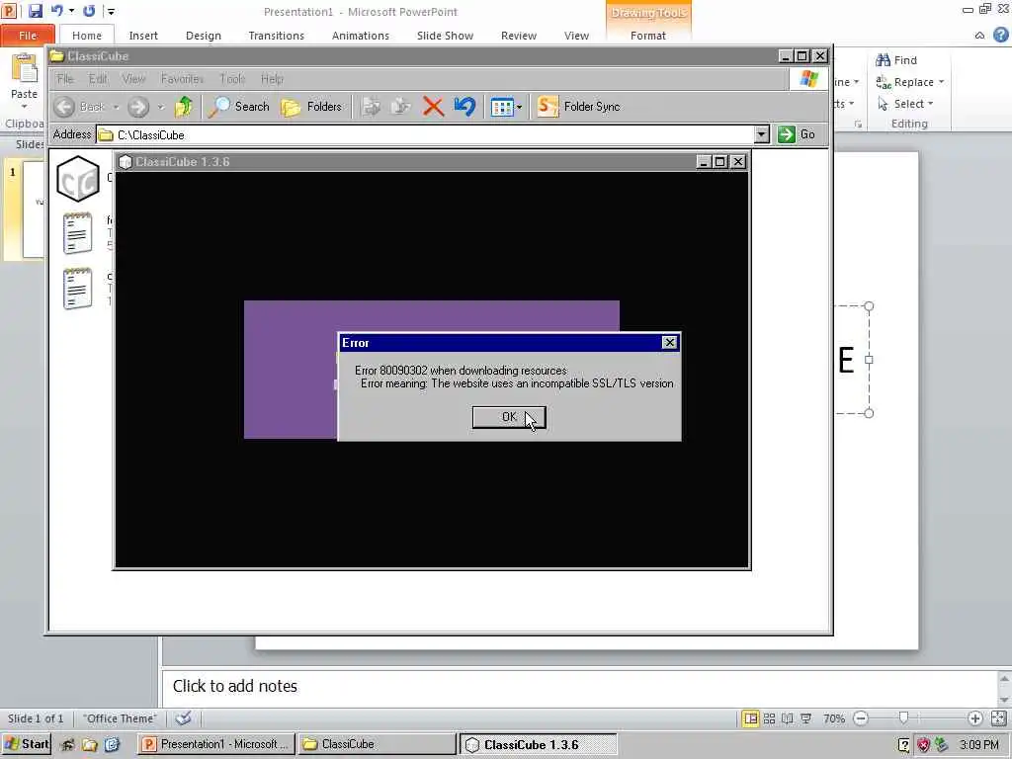The image size is (1012, 759).
Task: Click the Up folder icon in Explorer
Action: [x=184, y=107]
